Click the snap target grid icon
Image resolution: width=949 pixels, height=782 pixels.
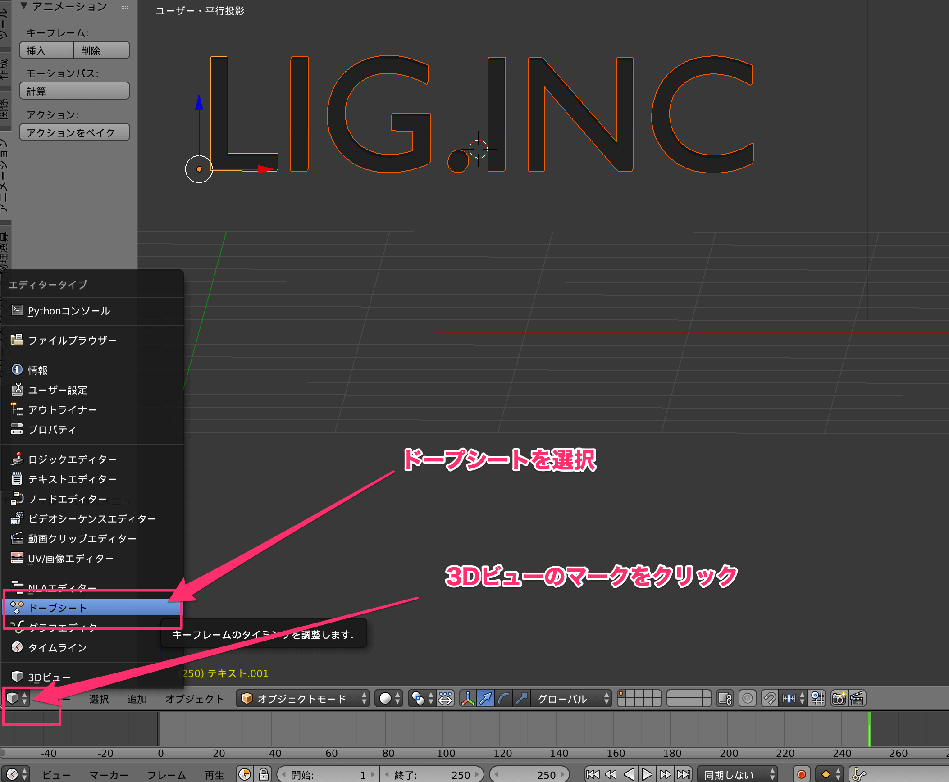[817, 699]
